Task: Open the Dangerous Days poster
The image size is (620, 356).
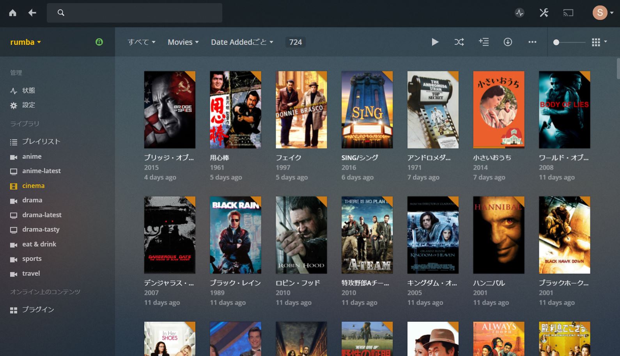Action: (x=170, y=235)
